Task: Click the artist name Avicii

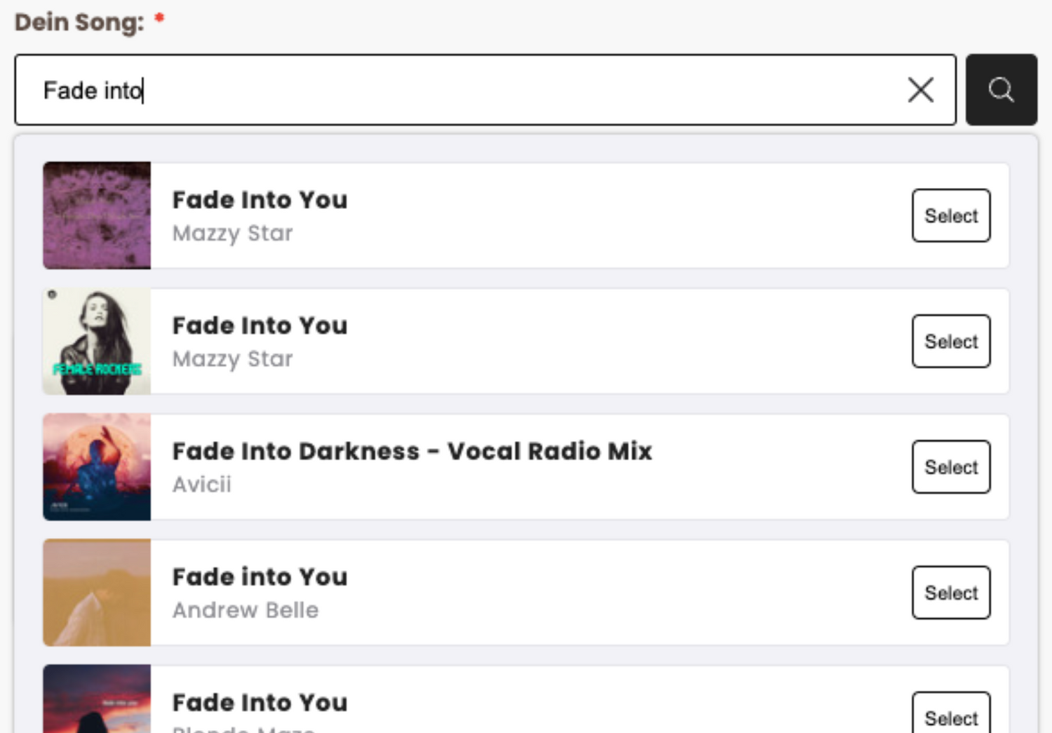Action: coord(202,485)
